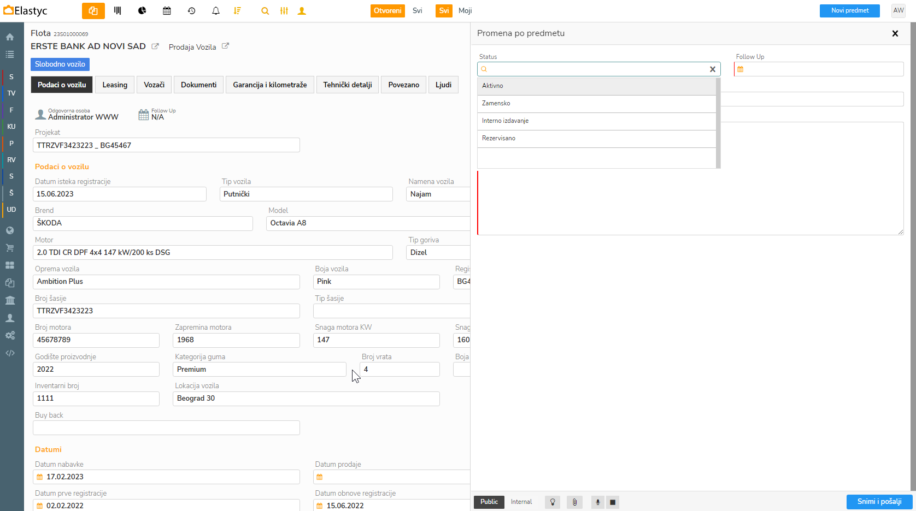Select Aktivno from the status dropdown
This screenshot has height=511, width=916.
pos(596,86)
